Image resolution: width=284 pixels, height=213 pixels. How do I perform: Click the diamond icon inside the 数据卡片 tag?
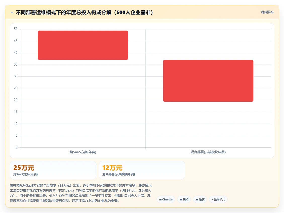[x=212, y=199]
